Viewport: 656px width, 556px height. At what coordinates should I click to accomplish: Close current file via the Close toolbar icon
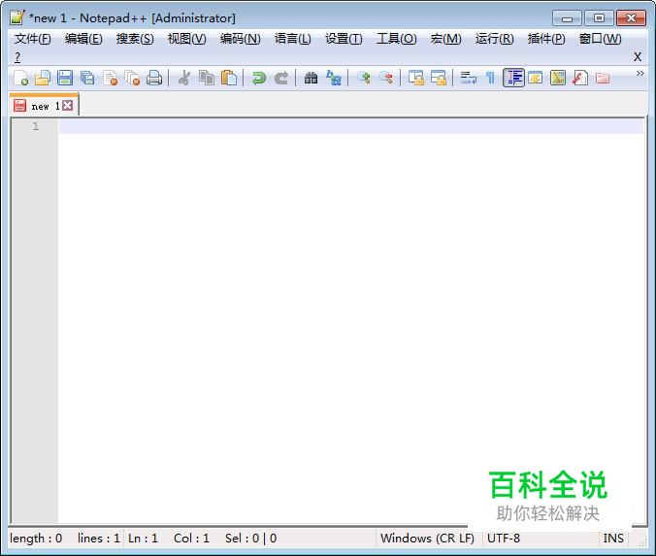[x=110, y=79]
